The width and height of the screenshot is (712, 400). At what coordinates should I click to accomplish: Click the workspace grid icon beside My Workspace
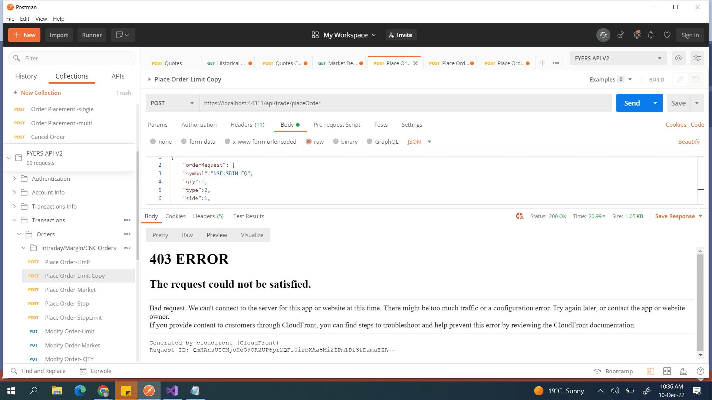pyautogui.click(x=315, y=35)
